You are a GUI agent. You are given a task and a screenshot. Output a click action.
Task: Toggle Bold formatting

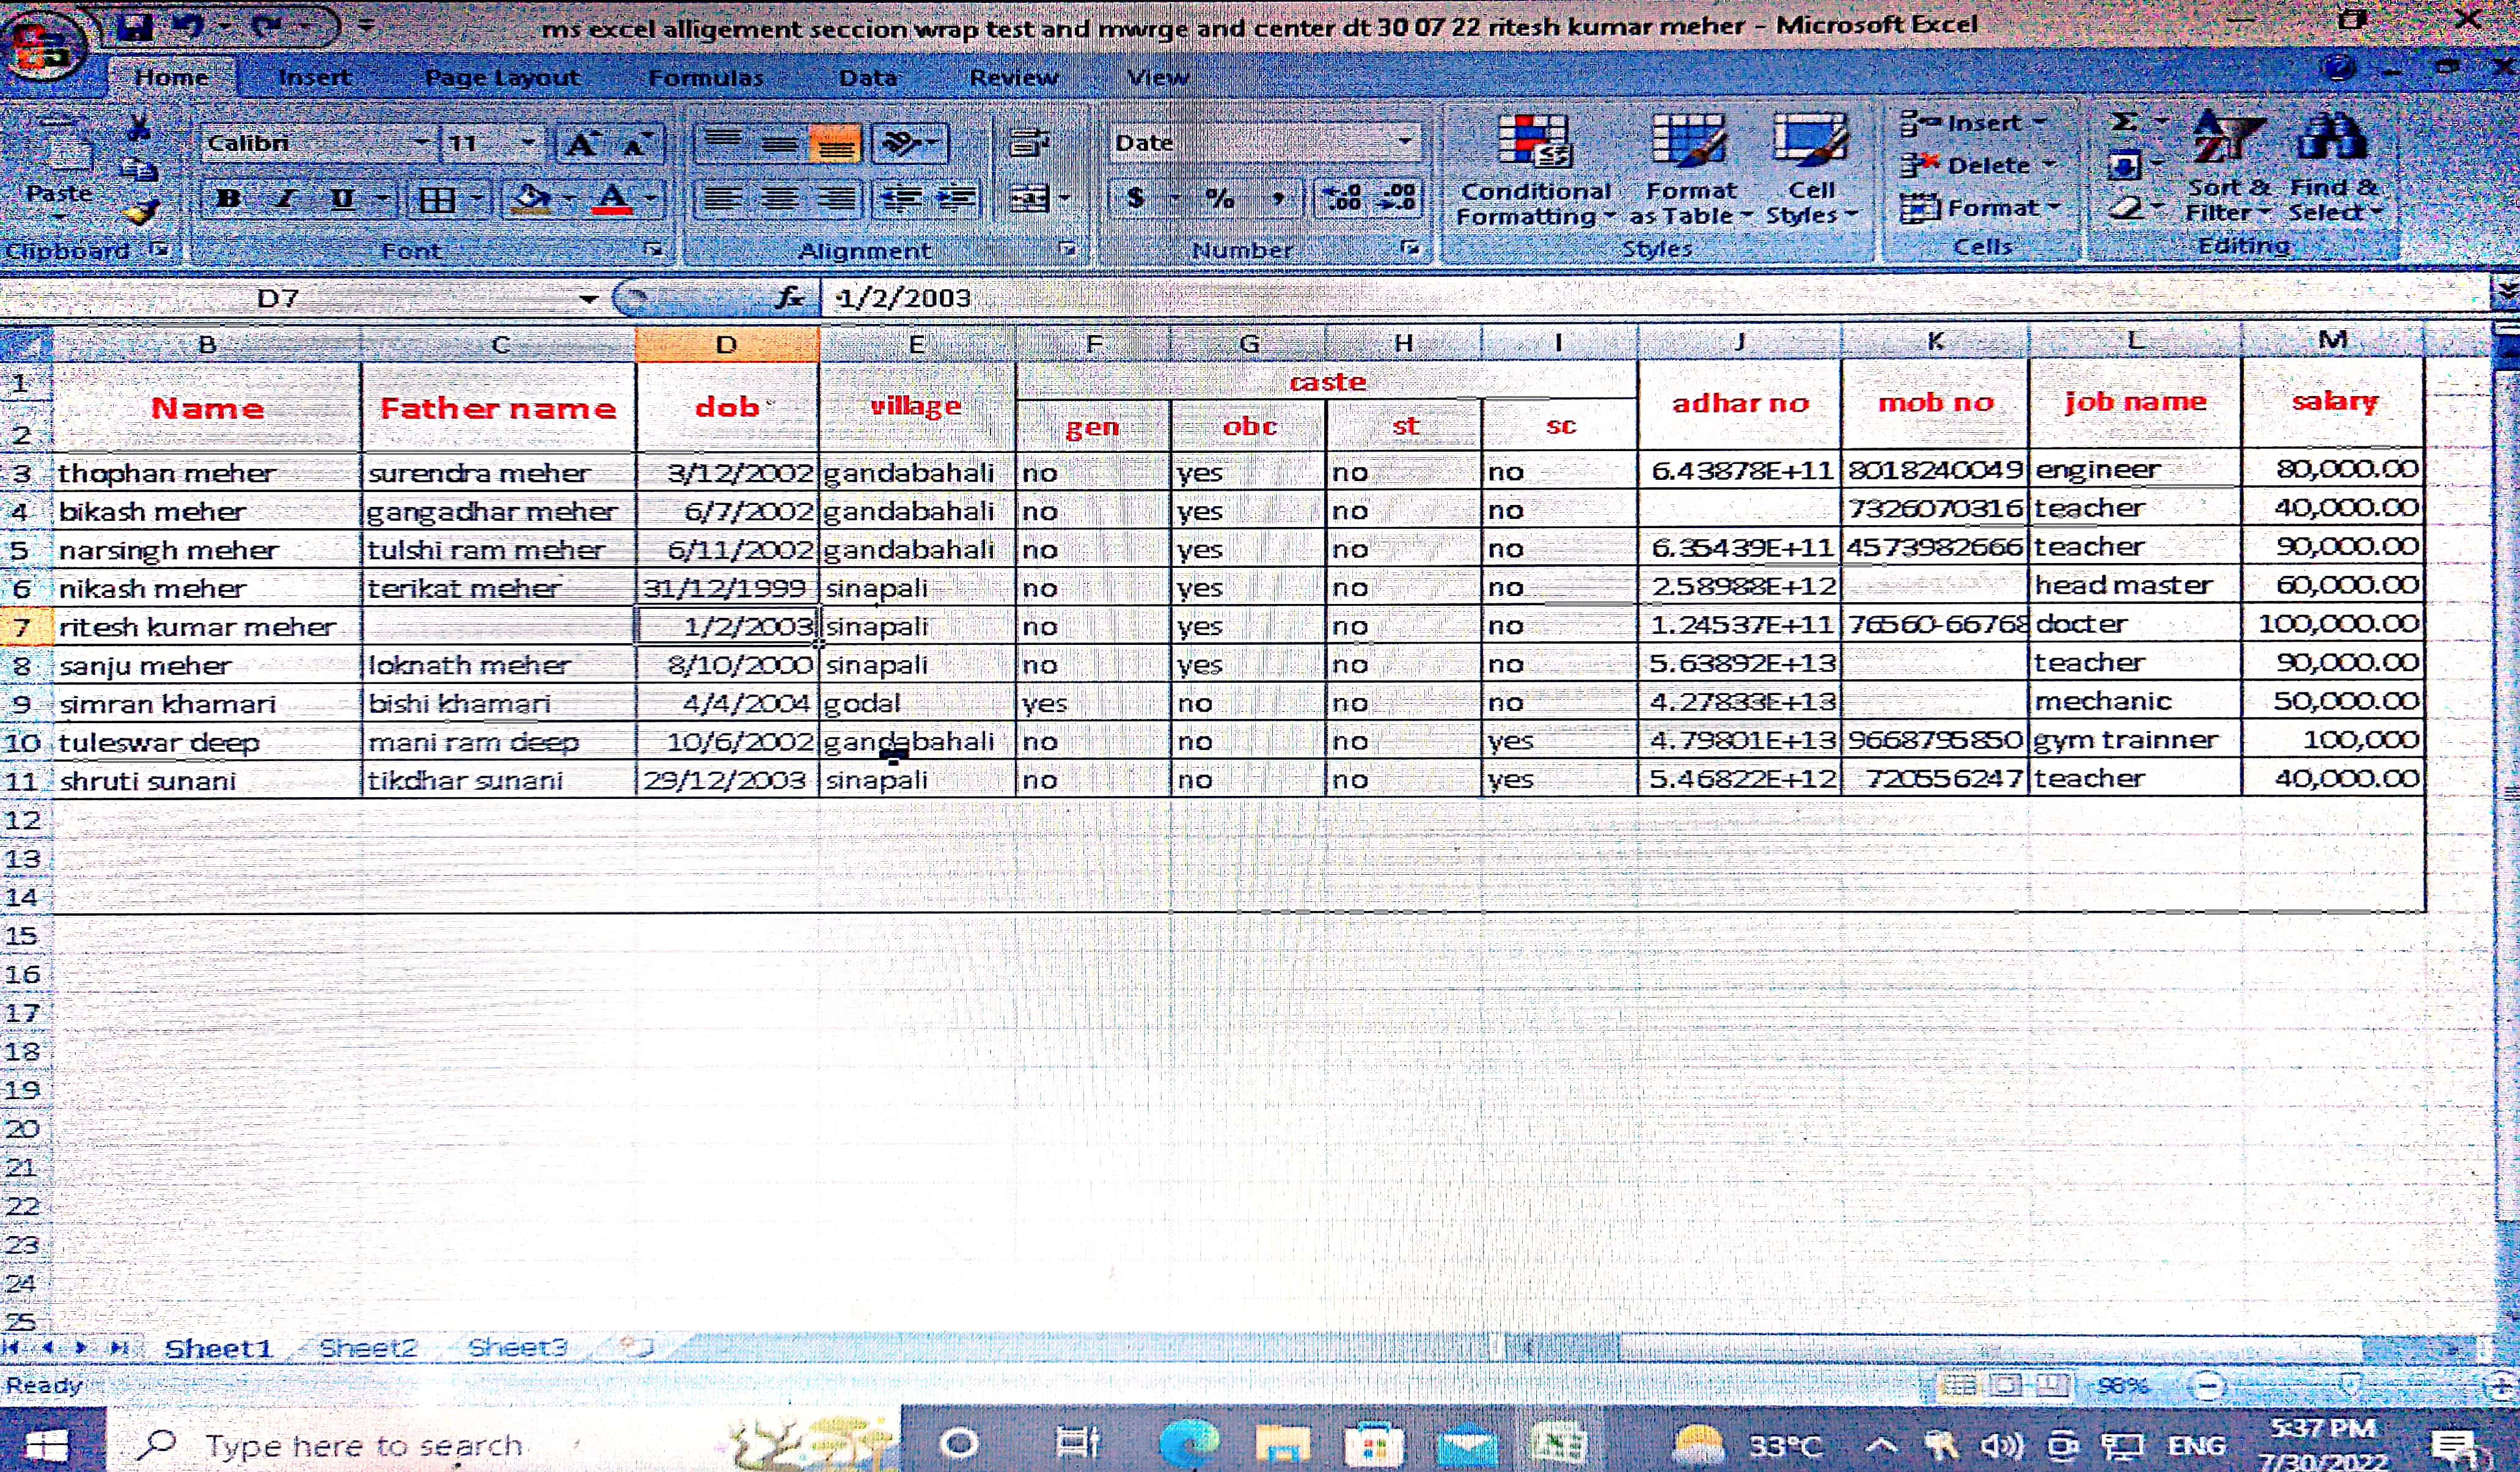(x=228, y=198)
